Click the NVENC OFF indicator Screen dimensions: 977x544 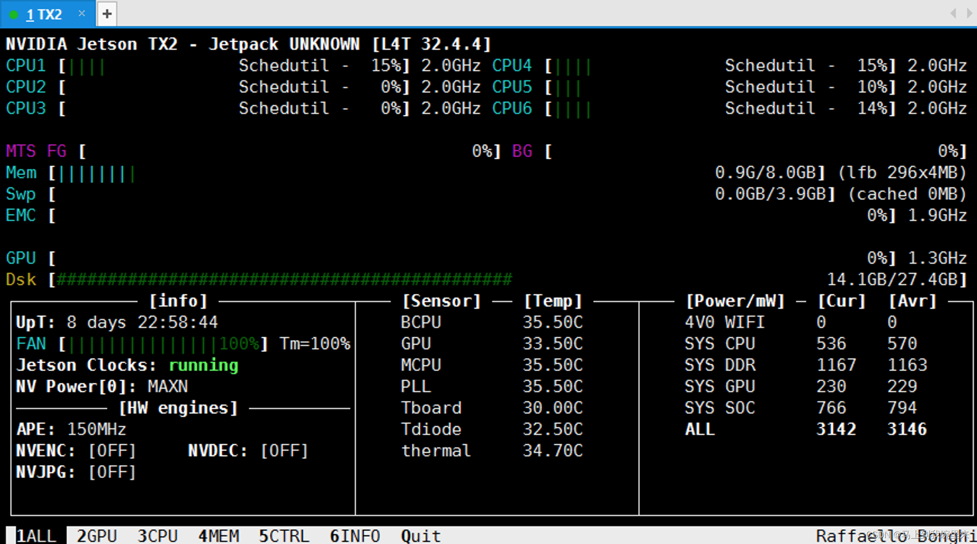pyautogui.click(x=112, y=451)
